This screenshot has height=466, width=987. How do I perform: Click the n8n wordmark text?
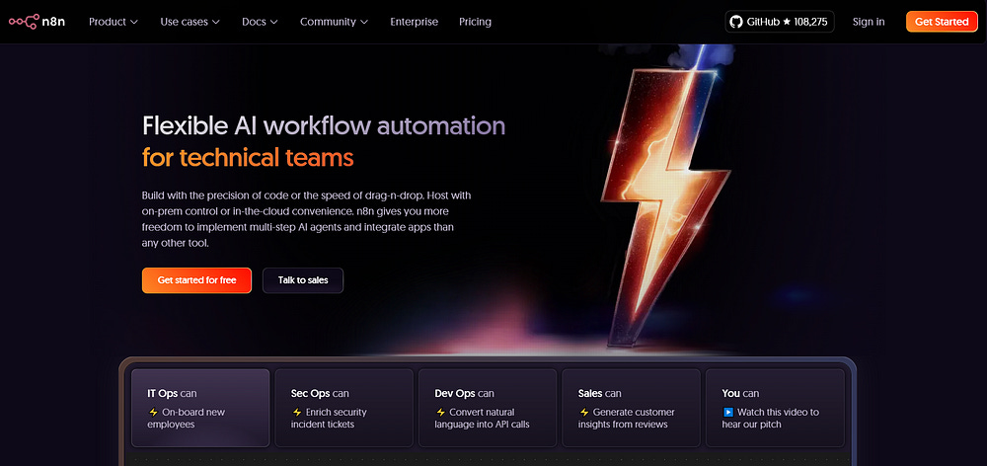pos(54,22)
